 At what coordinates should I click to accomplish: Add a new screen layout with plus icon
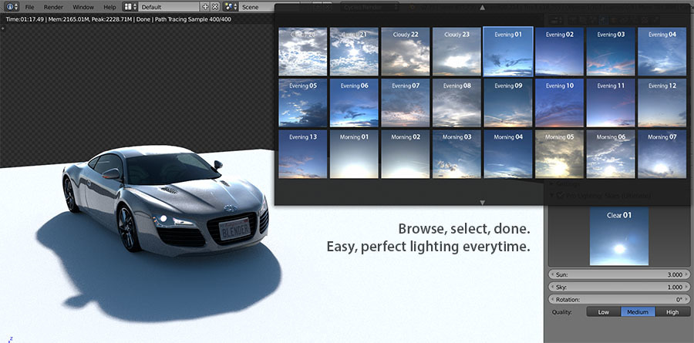(x=204, y=6)
